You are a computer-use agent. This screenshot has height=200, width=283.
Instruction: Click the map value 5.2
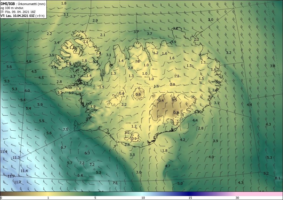click(266, 173)
